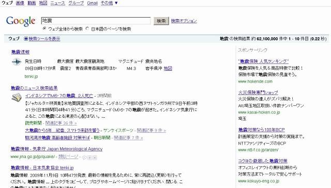This screenshot has width=331, height=188.
Task: Click www.ntt-f.co.jp/anzen/ ad URL
Action: [x=258, y=150]
